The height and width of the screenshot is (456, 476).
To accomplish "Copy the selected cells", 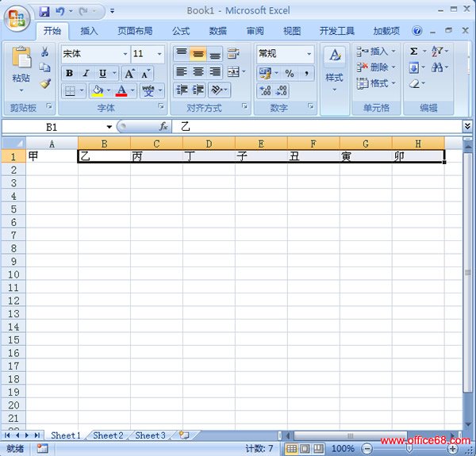I will (x=45, y=67).
